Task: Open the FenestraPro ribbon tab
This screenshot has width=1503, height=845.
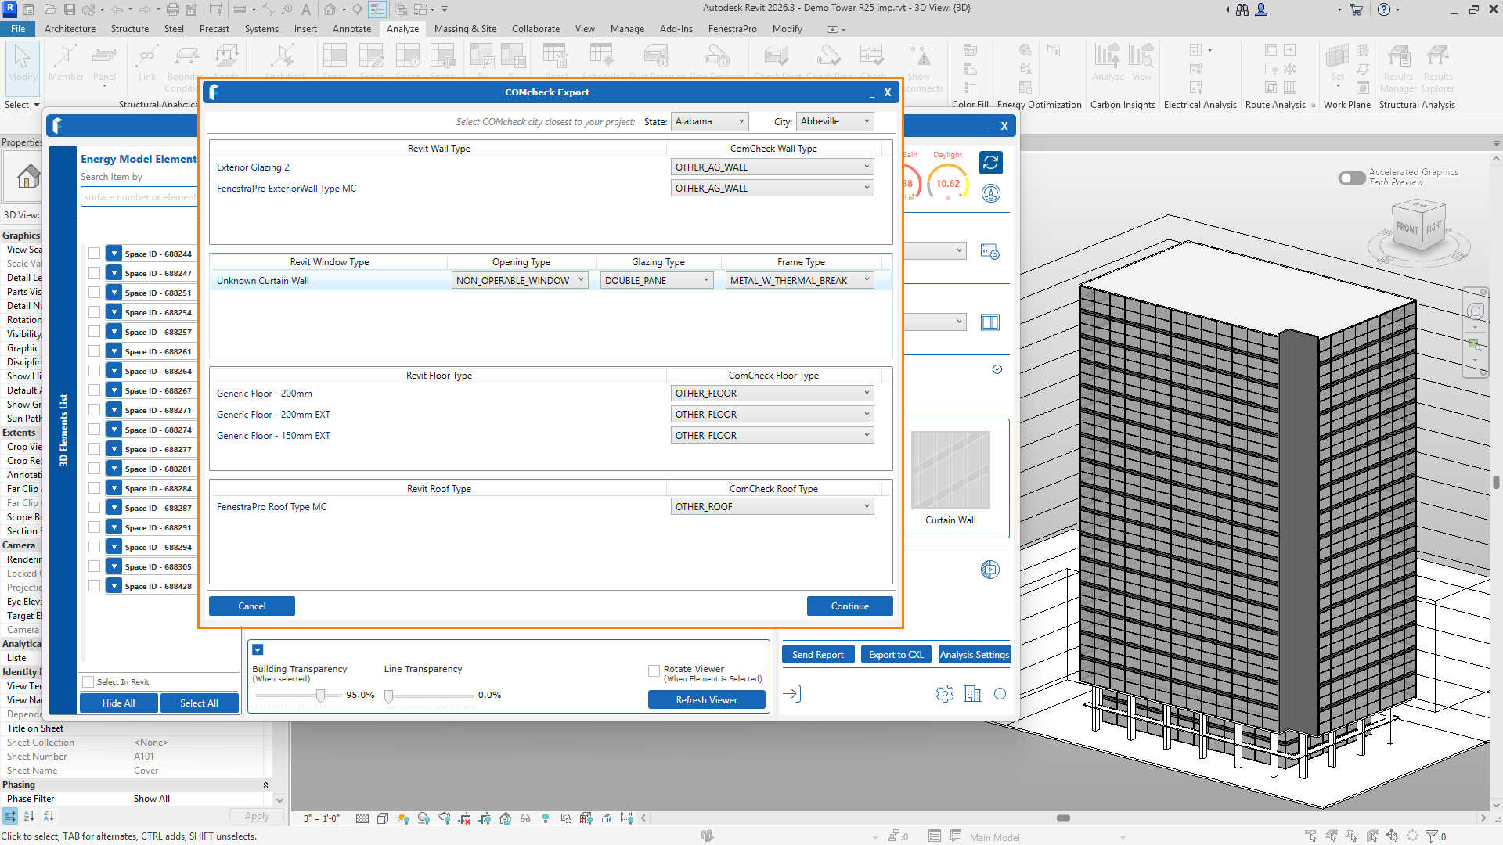Action: coord(732,29)
